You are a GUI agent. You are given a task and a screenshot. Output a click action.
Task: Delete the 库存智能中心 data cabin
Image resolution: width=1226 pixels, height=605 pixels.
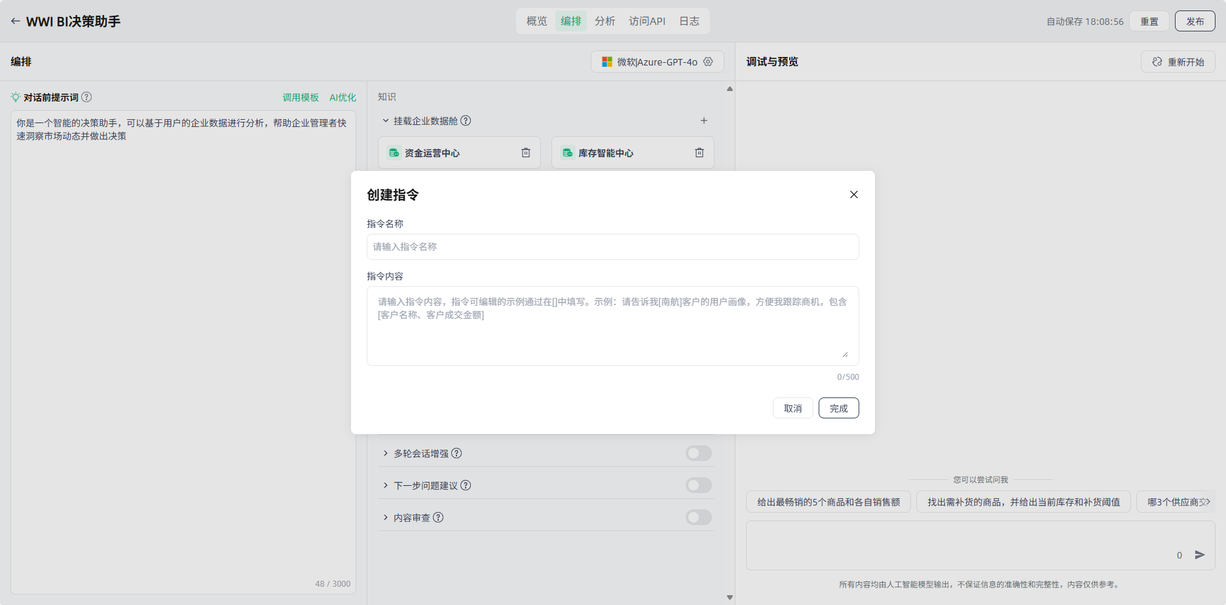699,153
